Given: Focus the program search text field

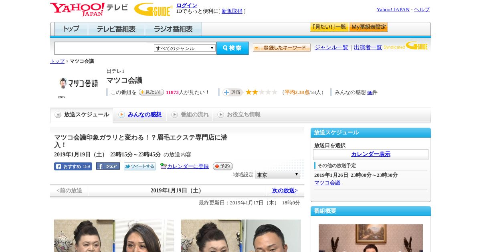Looking at the screenshot, I should pyautogui.click(x=104, y=48).
